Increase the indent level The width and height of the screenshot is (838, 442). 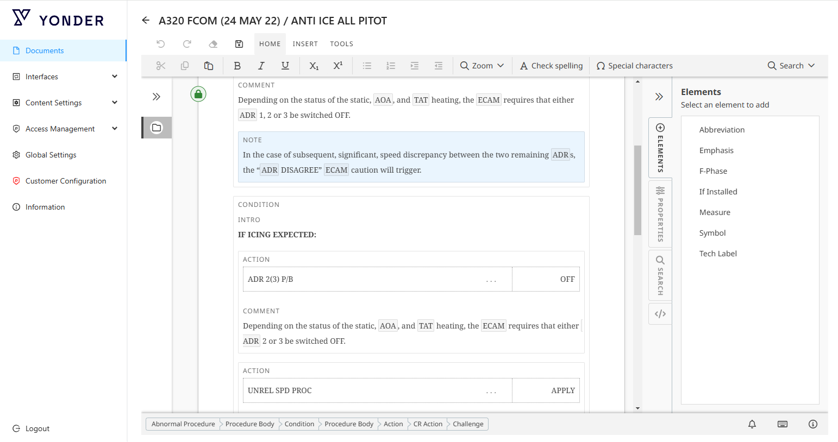click(415, 66)
